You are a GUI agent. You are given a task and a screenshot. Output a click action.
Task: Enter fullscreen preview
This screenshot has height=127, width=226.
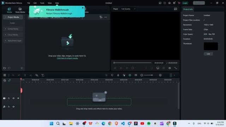[x=176, y=68]
